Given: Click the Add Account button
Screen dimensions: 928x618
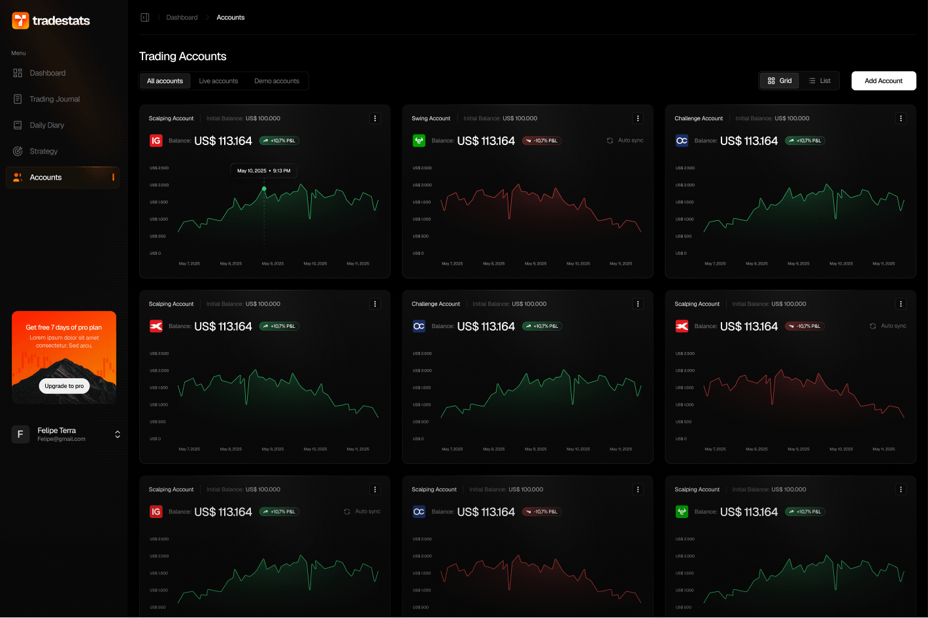Looking at the screenshot, I should pyautogui.click(x=883, y=81).
